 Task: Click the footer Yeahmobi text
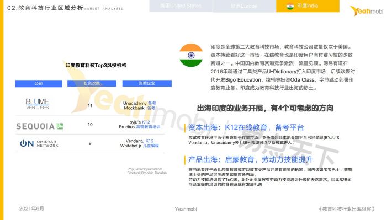(x=186, y=210)
